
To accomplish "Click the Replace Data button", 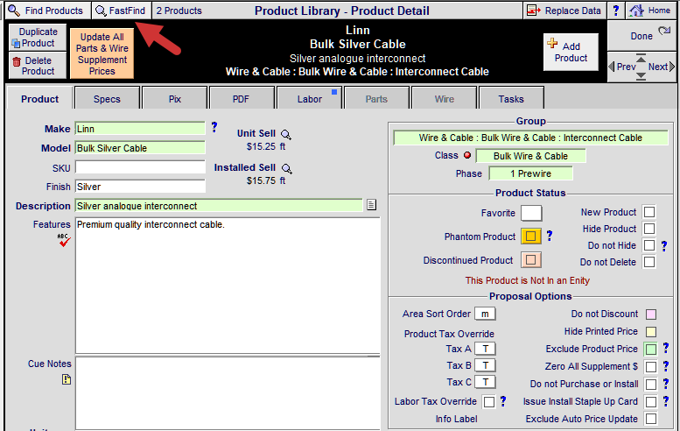I will (x=564, y=11).
